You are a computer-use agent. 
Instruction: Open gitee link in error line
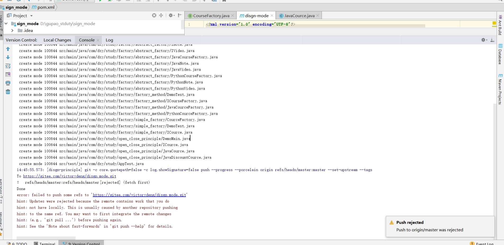(139, 195)
